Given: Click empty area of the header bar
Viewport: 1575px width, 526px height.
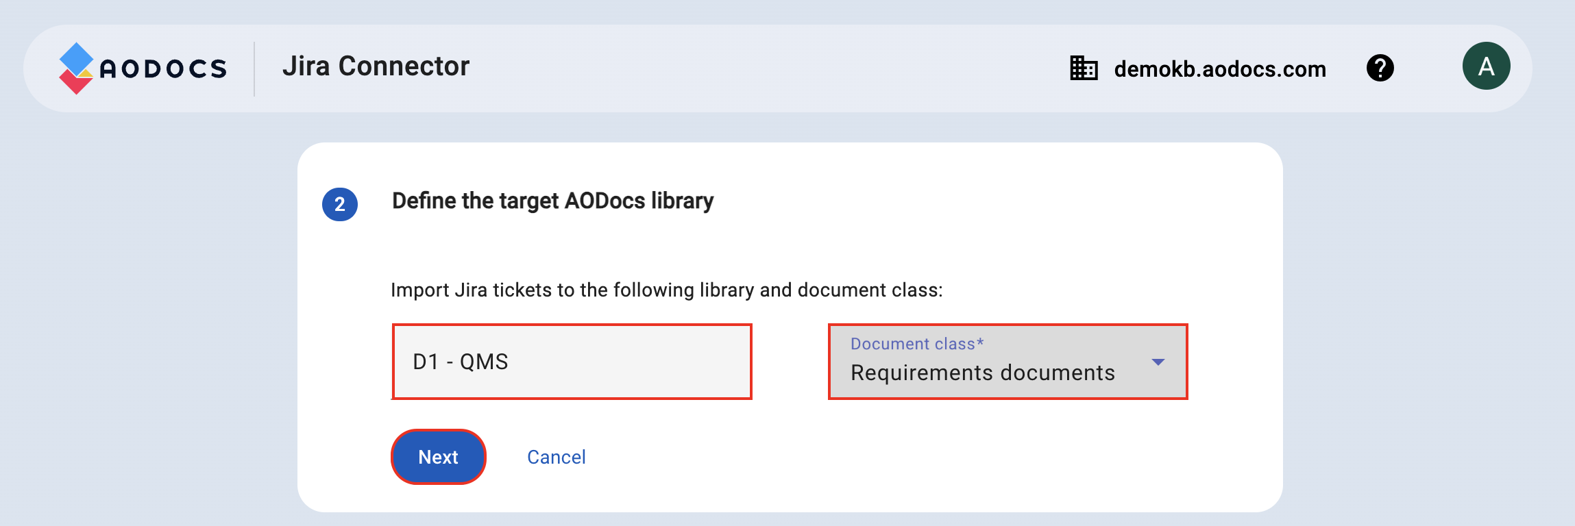Looking at the screenshot, I should [754, 68].
